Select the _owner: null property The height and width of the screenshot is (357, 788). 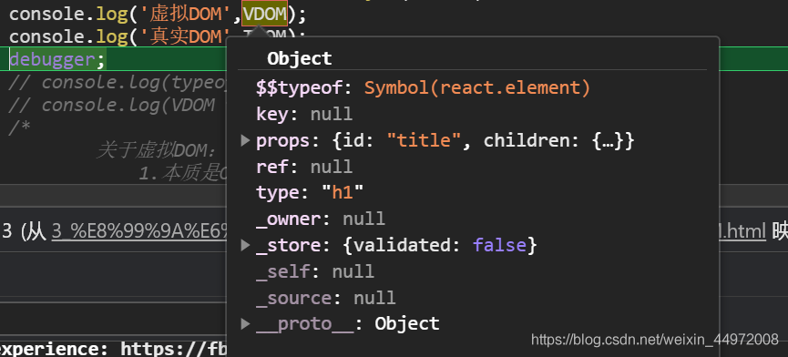point(320,219)
